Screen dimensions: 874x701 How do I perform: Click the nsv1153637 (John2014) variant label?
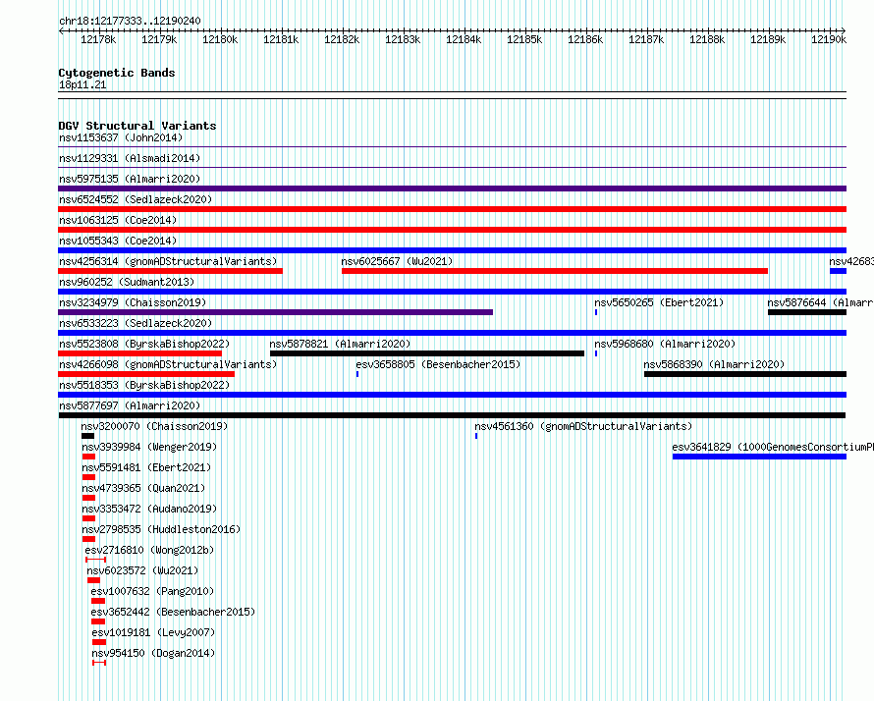pyautogui.click(x=121, y=137)
